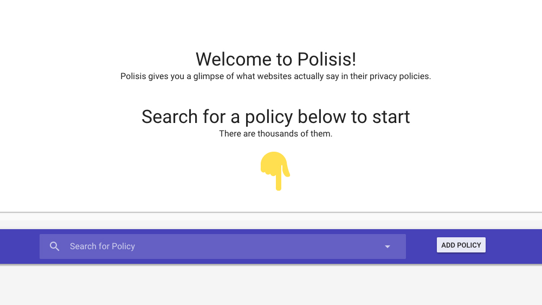This screenshot has height=305, width=542.
Task: Click the Welcome to Polisis! heading
Action: coord(275,59)
